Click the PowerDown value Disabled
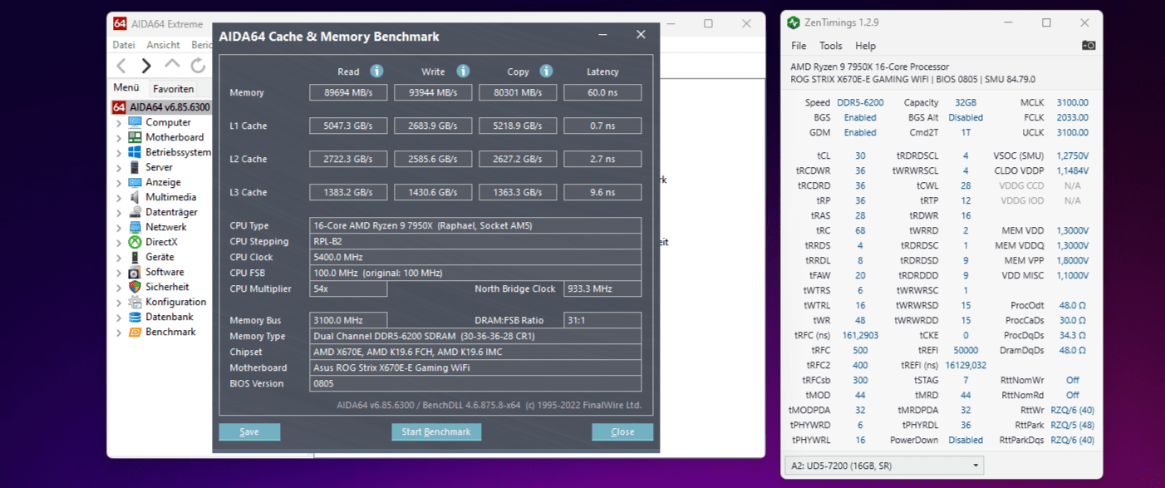The height and width of the screenshot is (488, 1165). click(x=966, y=441)
